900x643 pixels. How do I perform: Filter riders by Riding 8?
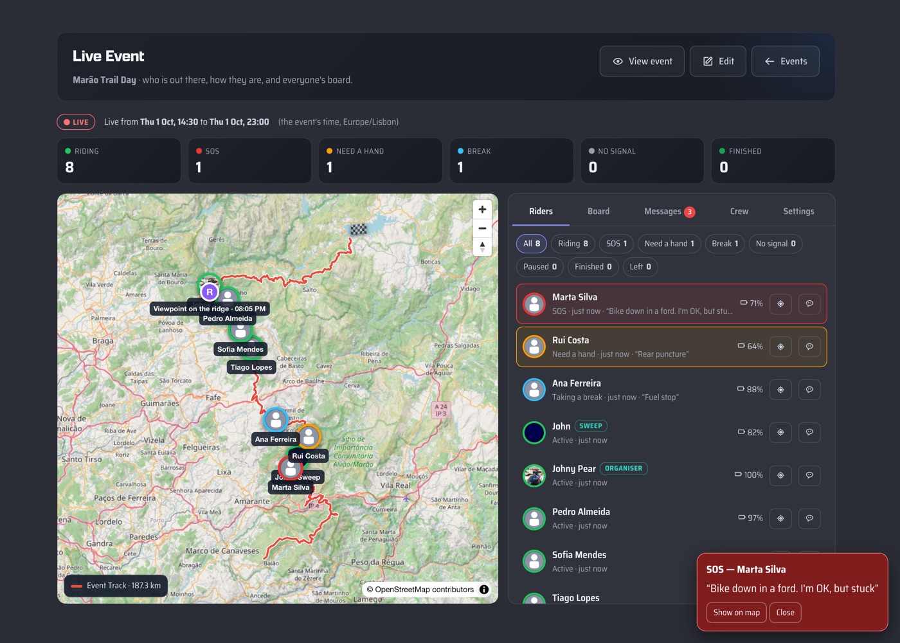coord(573,244)
